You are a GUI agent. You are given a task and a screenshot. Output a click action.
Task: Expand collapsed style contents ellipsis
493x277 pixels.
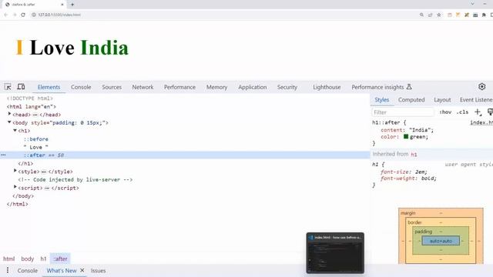[x=44, y=172]
